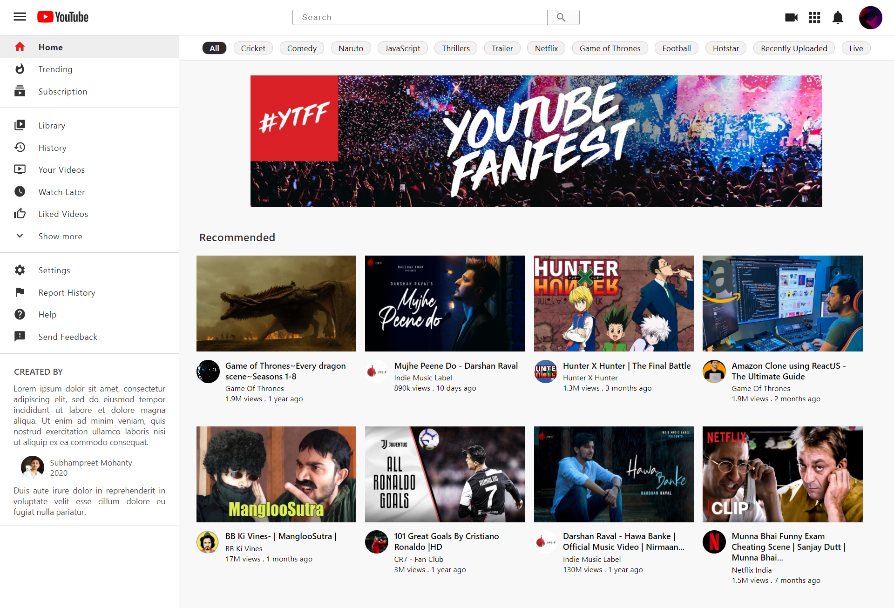Click the Trending flame icon

[x=20, y=69]
